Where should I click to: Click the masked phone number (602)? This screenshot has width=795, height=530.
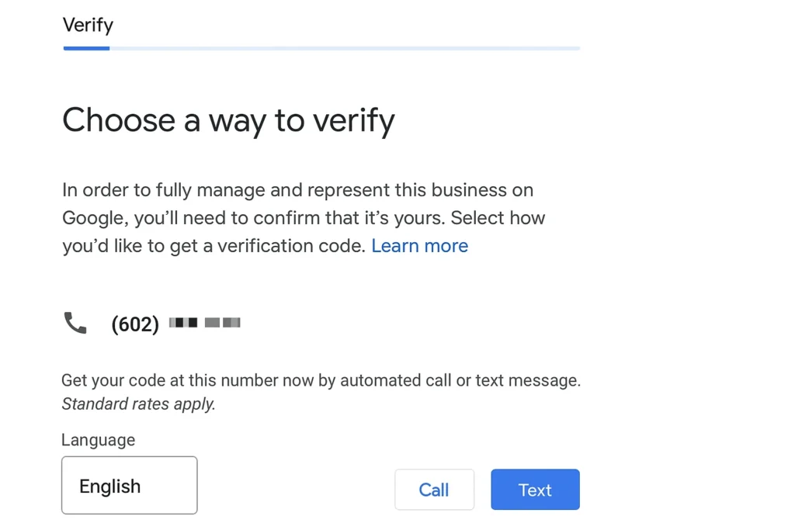click(135, 324)
